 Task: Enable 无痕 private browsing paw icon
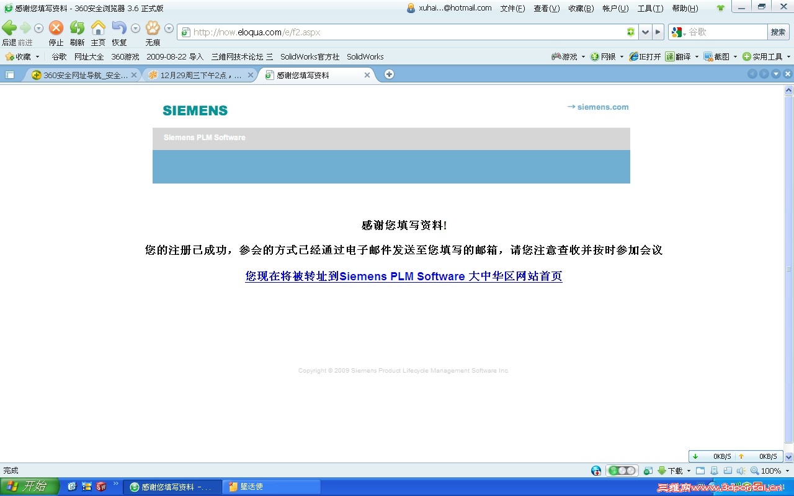click(153, 28)
